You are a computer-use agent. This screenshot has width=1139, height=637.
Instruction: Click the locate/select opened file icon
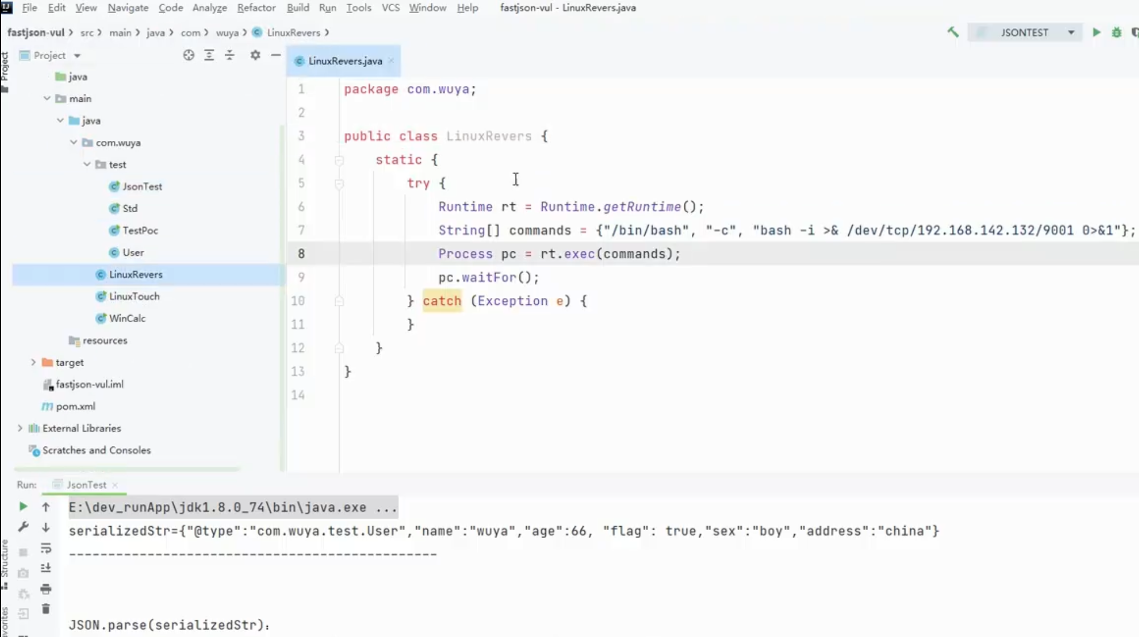pos(188,55)
